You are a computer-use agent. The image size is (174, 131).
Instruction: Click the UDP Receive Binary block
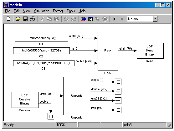(x=25, y=100)
